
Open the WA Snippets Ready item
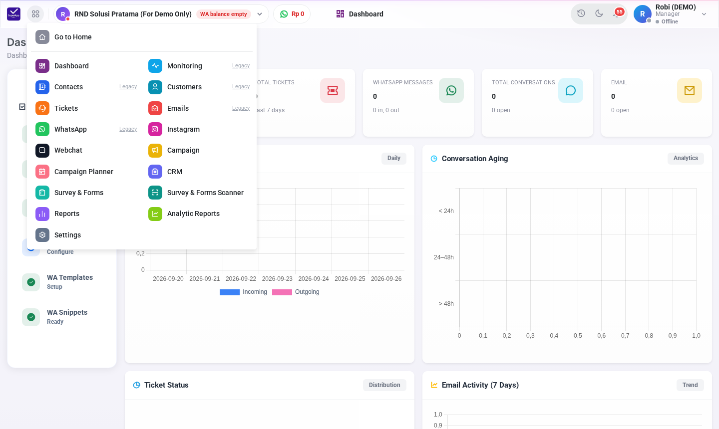pos(62,317)
